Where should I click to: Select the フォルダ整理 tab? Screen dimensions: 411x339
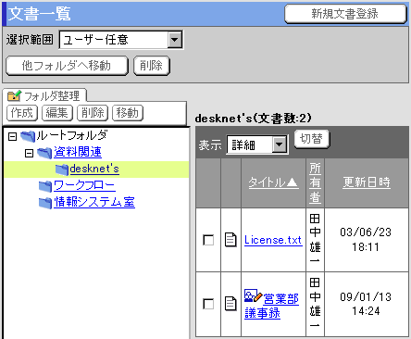[44, 96]
